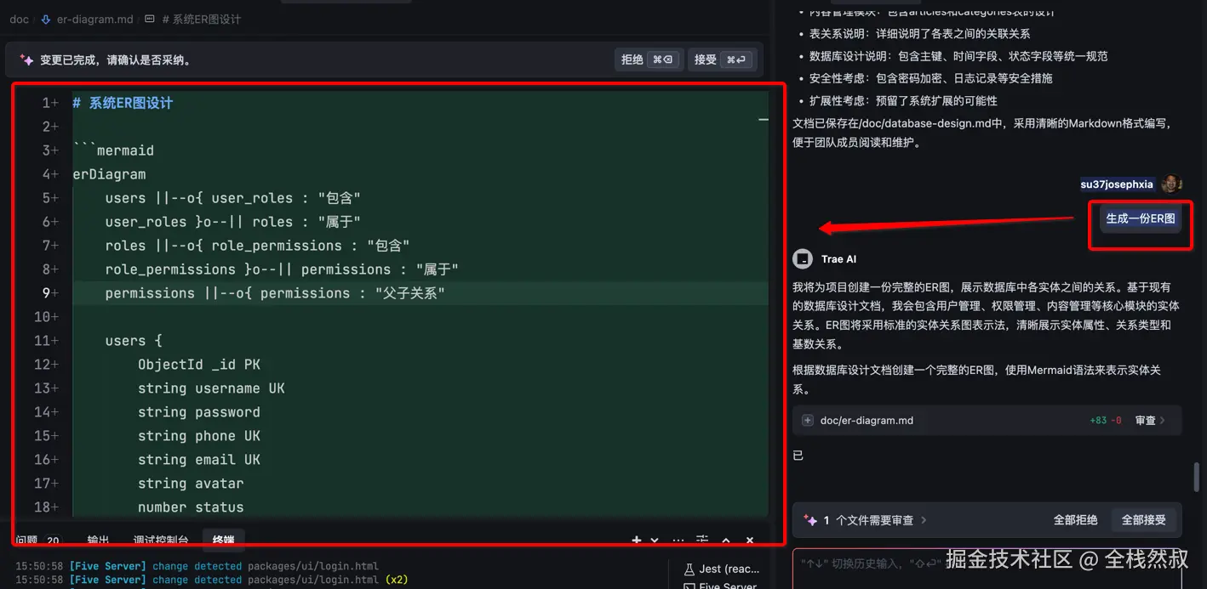Click the 父子关系 permissions line
The height and width of the screenshot is (589, 1207).
(275, 293)
